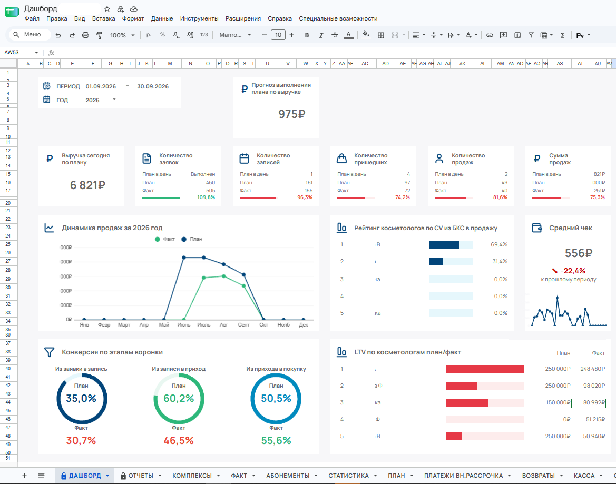
Task: Apply italic formatting from the toolbar
Action: (x=321, y=35)
